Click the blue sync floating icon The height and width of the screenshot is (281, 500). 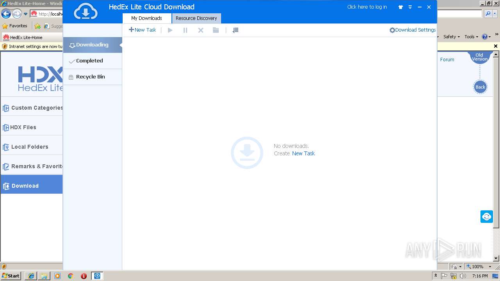(x=486, y=217)
